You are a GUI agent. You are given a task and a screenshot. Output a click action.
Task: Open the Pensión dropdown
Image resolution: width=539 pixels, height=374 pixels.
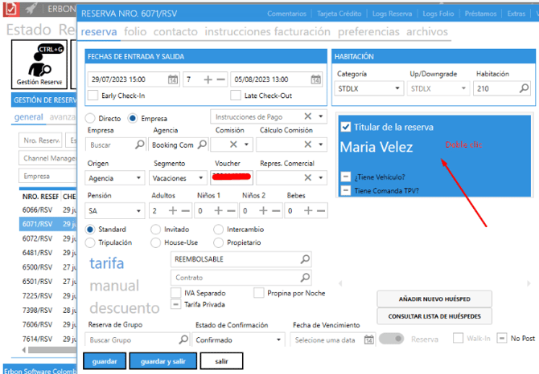tap(139, 211)
